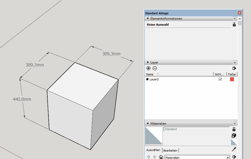This screenshot has width=251, height=159.
Task: Click the red Layer0 color swatch
Action: pyautogui.click(x=232, y=79)
